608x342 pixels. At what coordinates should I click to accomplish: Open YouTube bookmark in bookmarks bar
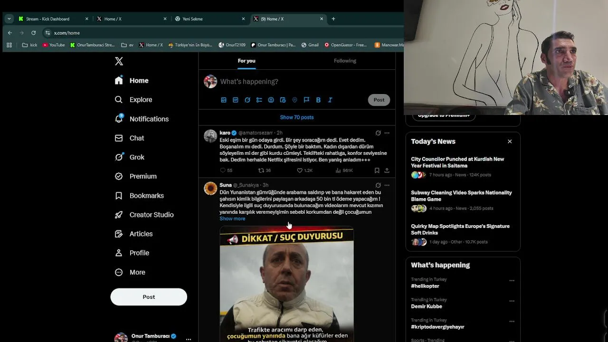(x=54, y=45)
